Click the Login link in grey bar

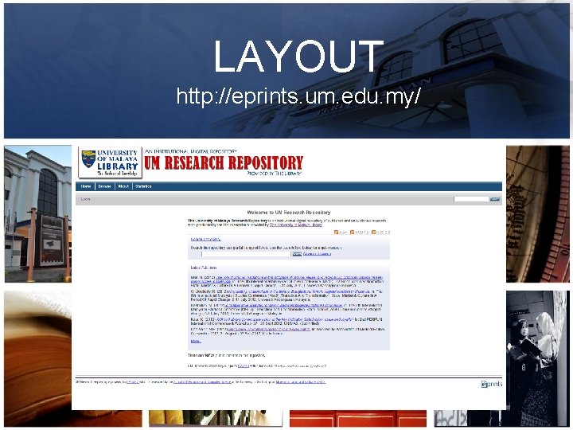85,199
